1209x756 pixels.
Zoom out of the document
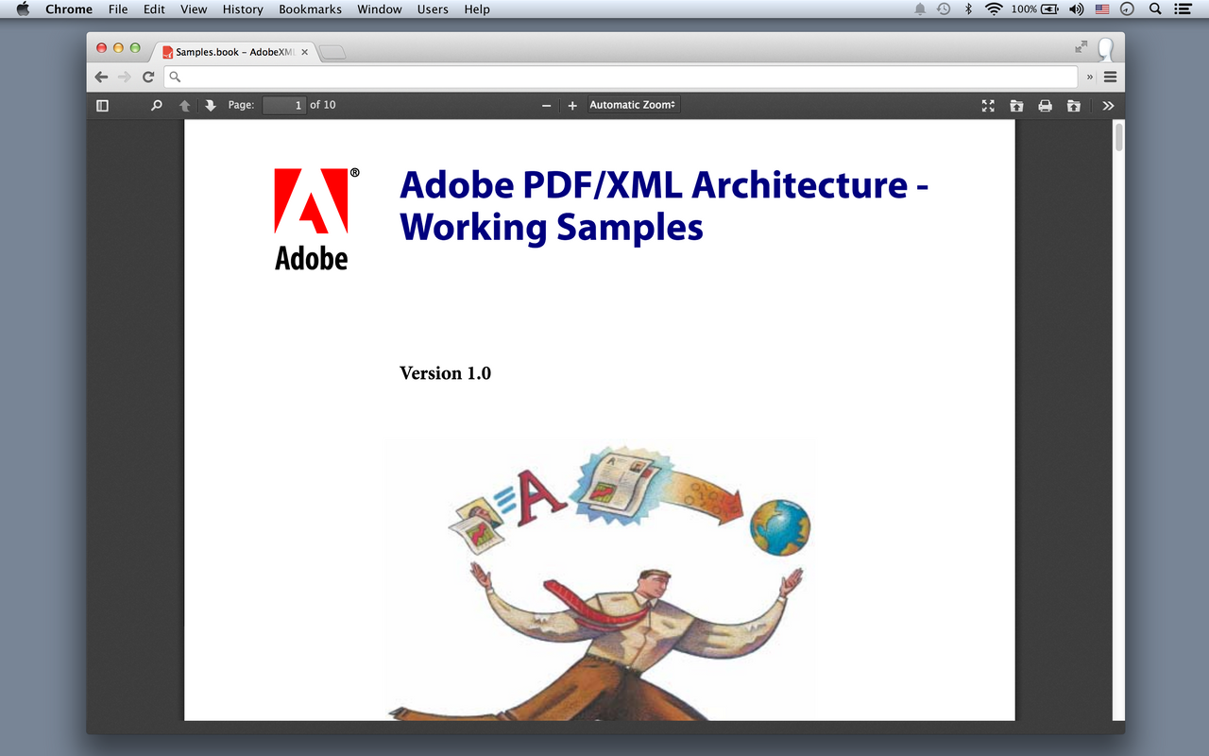pos(546,106)
